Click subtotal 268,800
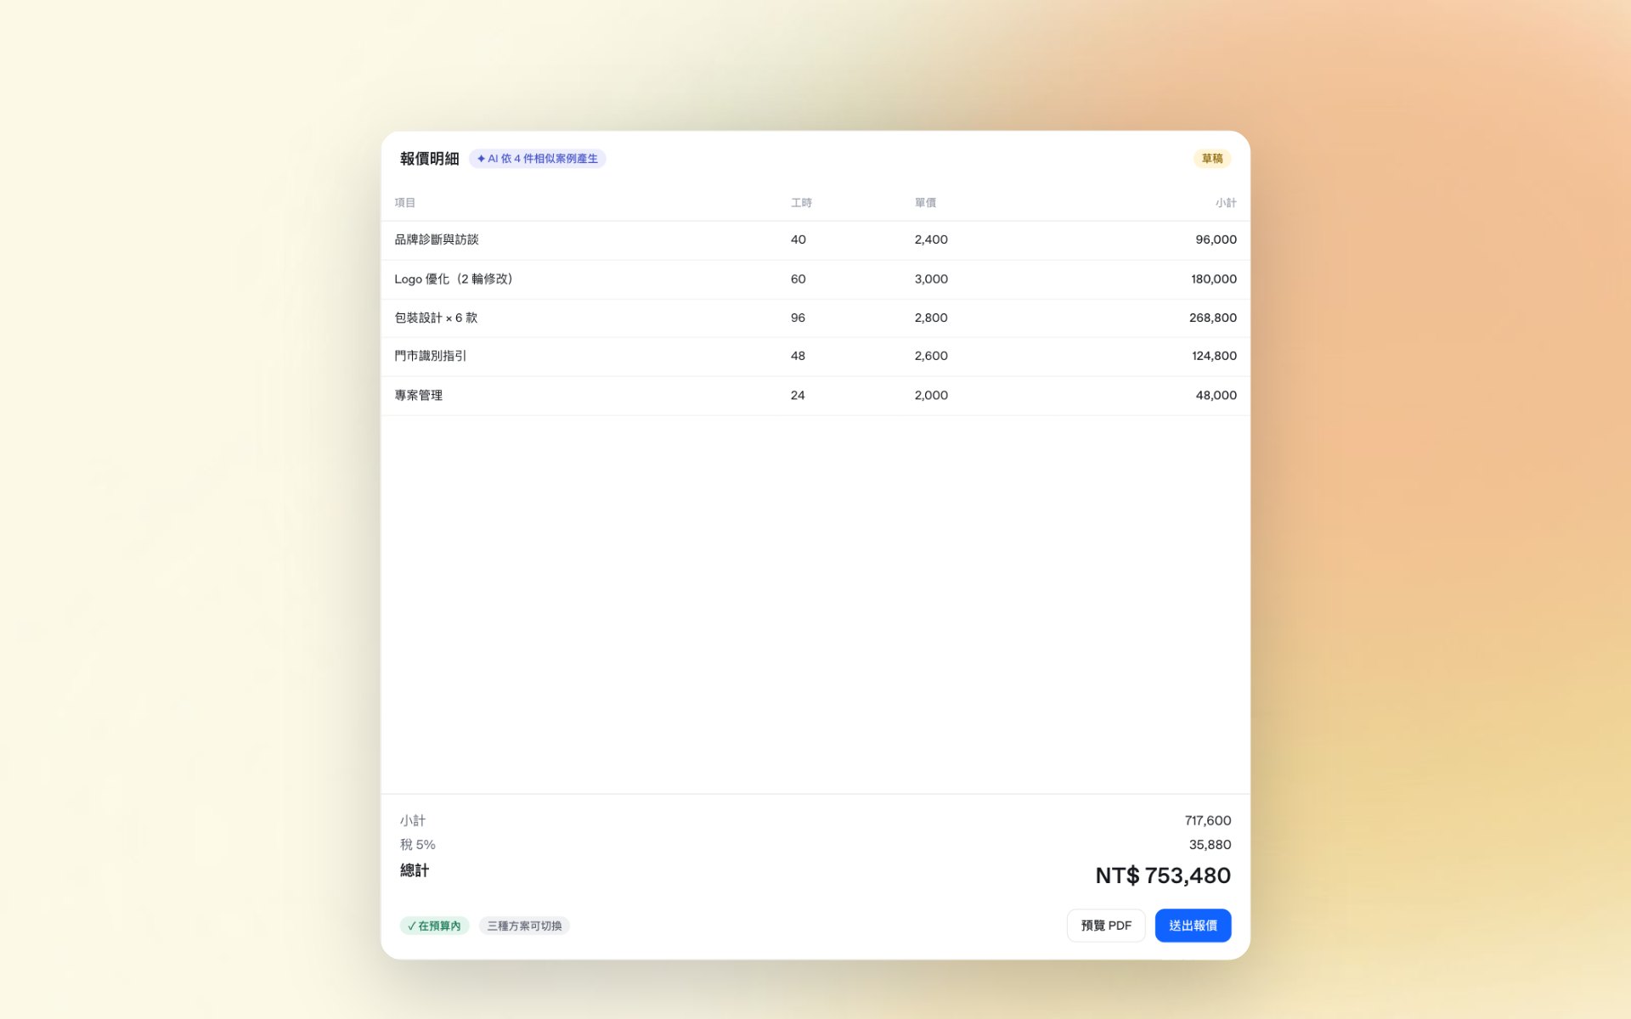This screenshot has width=1631, height=1019. [1213, 318]
